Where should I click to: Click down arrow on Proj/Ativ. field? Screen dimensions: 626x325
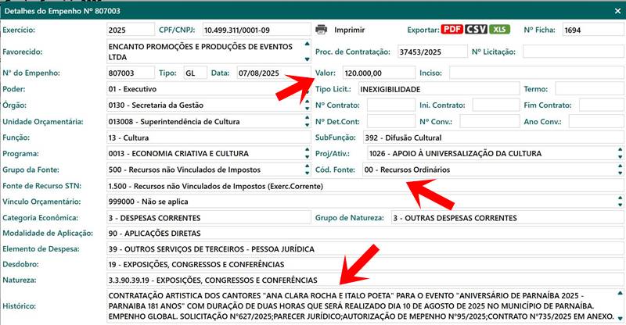[618, 156]
